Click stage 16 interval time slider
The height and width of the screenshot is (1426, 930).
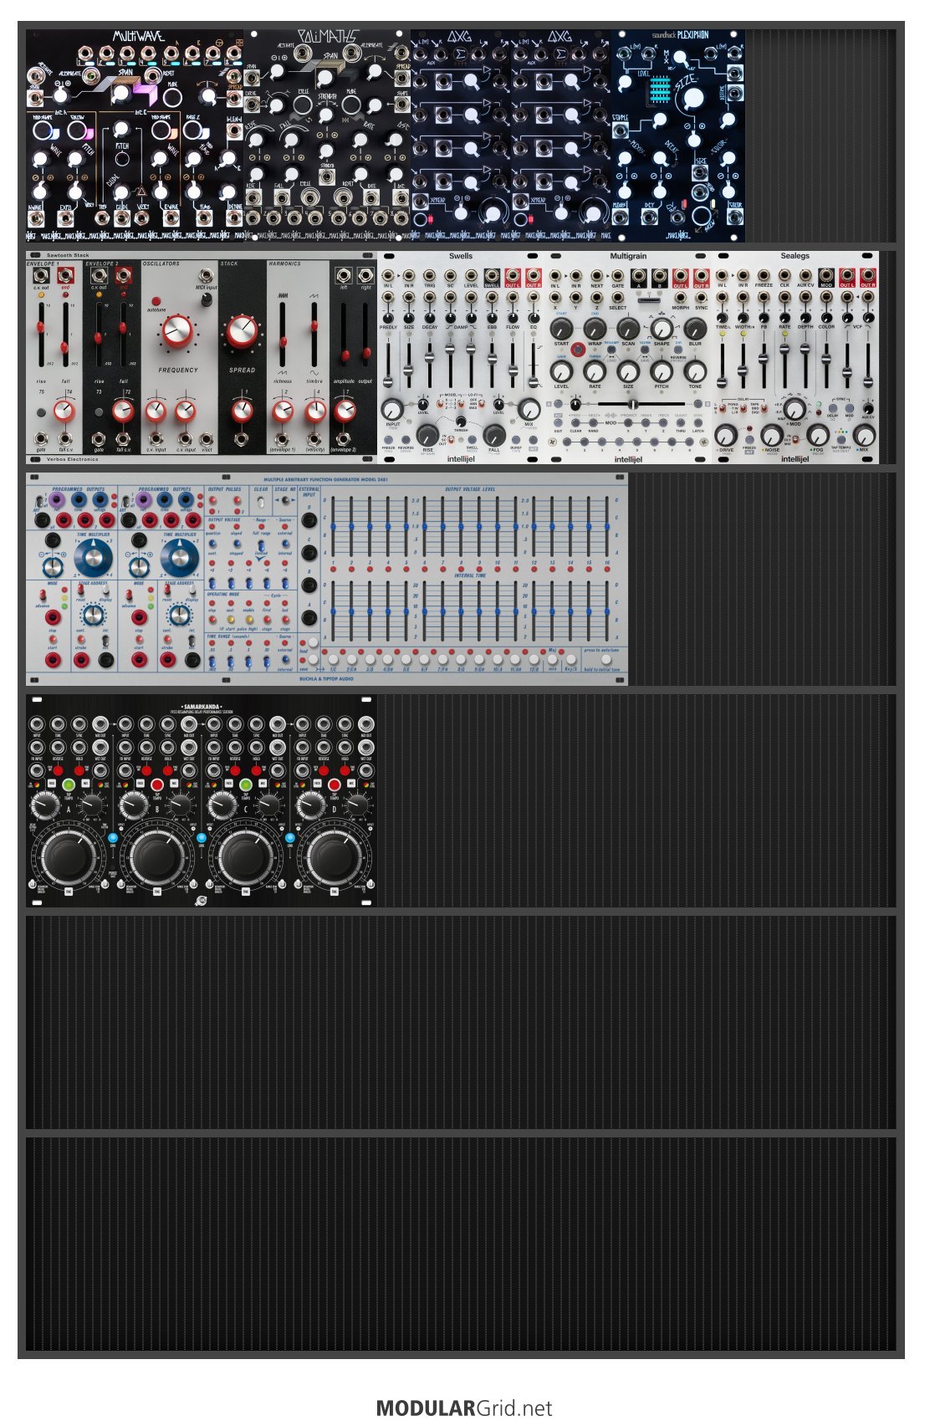click(x=606, y=612)
